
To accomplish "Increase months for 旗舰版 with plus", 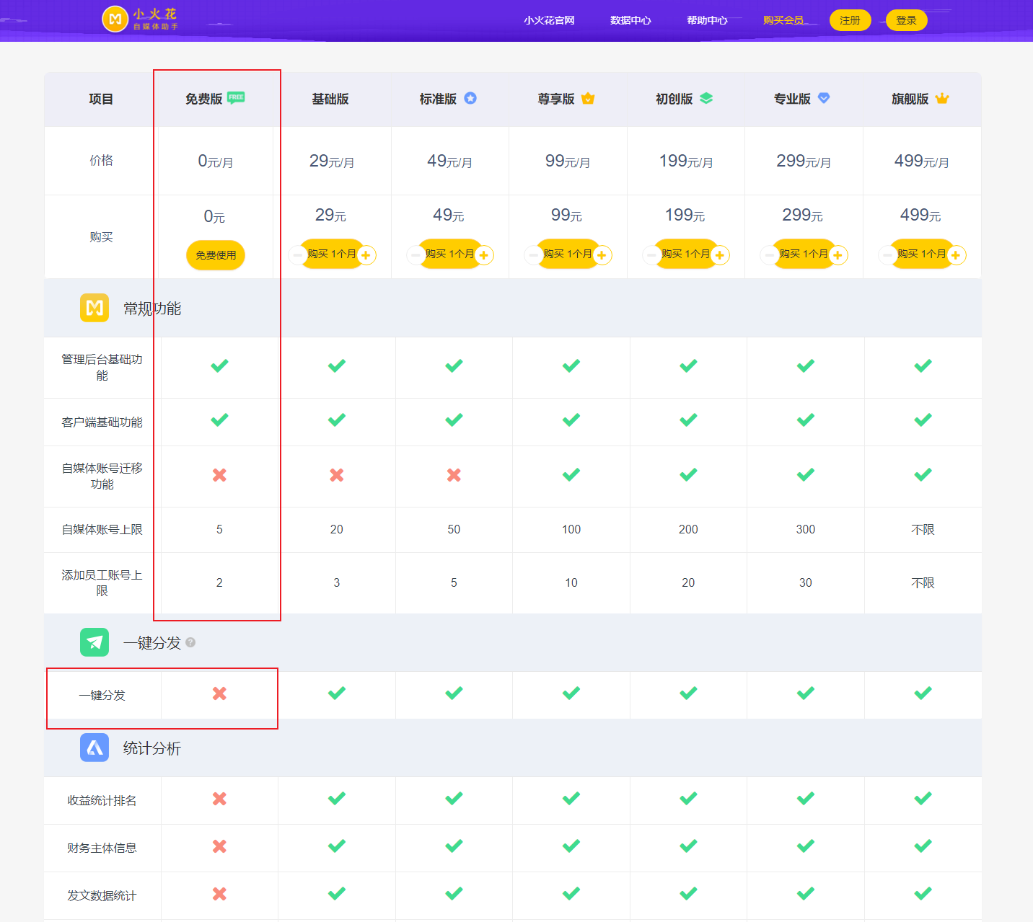I will click(956, 255).
